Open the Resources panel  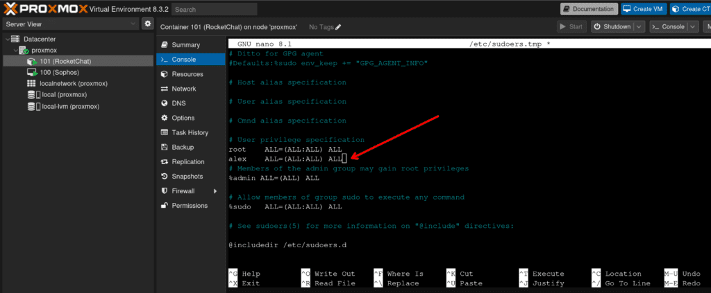pos(187,74)
